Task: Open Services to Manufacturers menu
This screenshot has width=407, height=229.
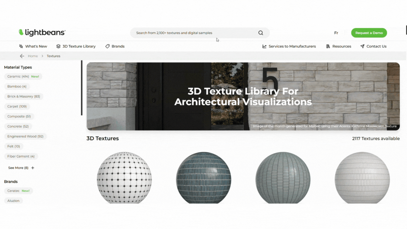Action: coord(289,47)
